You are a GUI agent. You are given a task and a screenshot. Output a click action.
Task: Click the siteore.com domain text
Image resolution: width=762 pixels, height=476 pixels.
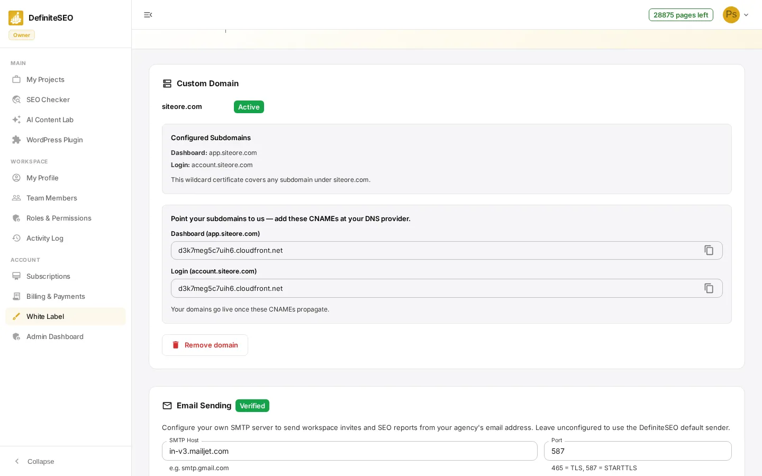click(182, 106)
